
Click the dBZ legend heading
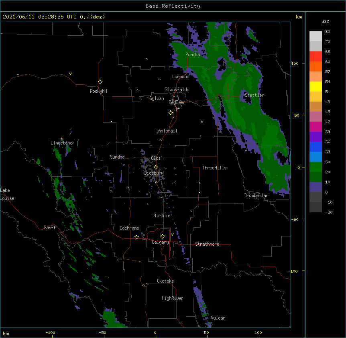(x=325, y=21)
